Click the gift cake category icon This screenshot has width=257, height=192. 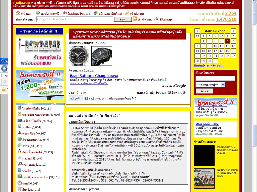[x=20, y=114]
